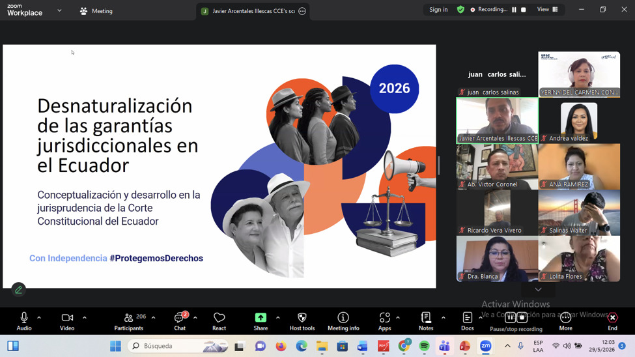Open Firefox from taskbar
Screen dimensions: 635x357
coord(281,346)
